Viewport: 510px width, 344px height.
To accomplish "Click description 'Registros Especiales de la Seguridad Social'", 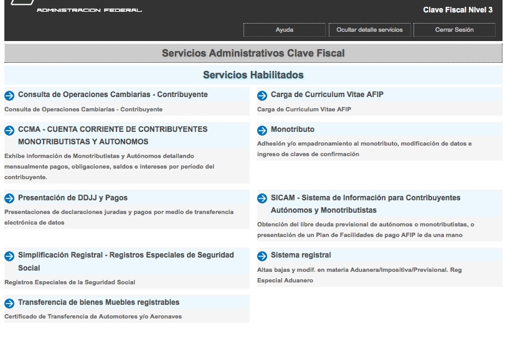I will (x=70, y=282).
